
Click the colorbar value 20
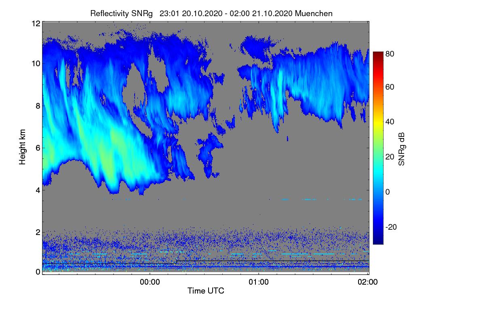point(390,157)
